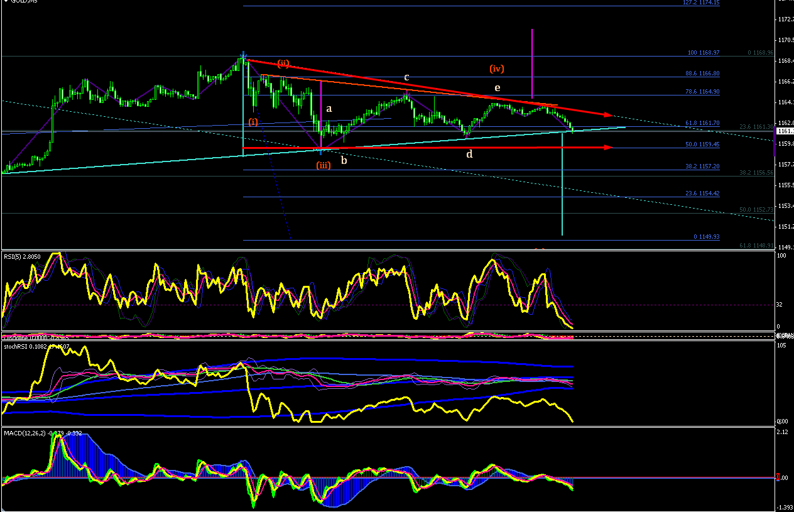Click the 32 level on the RSI scale
The image size is (794, 512).
[778, 305]
